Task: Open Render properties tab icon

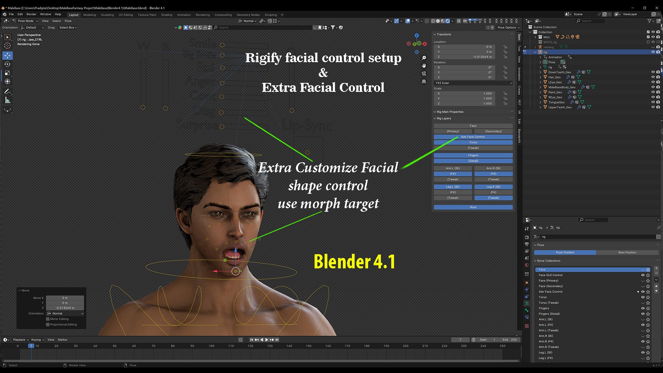Action: pyautogui.click(x=527, y=237)
